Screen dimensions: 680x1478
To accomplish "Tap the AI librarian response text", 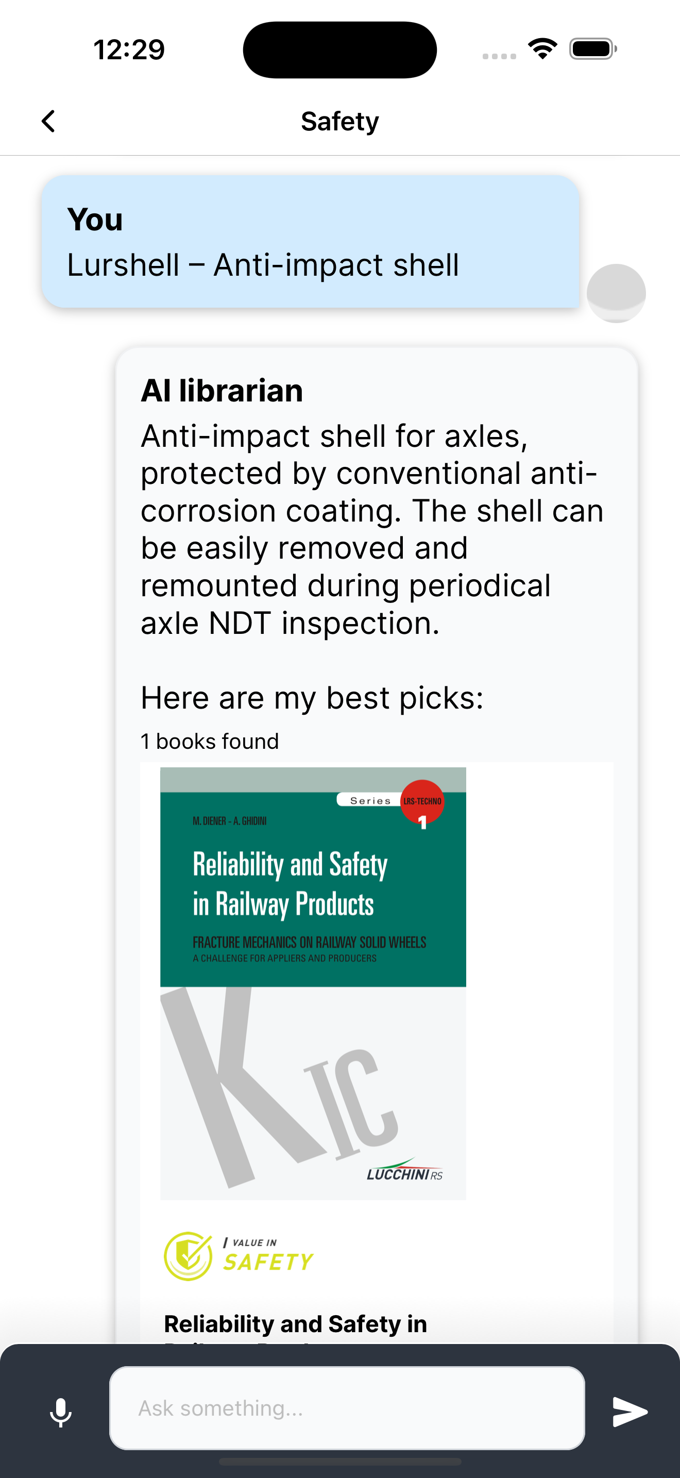I will click(x=371, y=529).
